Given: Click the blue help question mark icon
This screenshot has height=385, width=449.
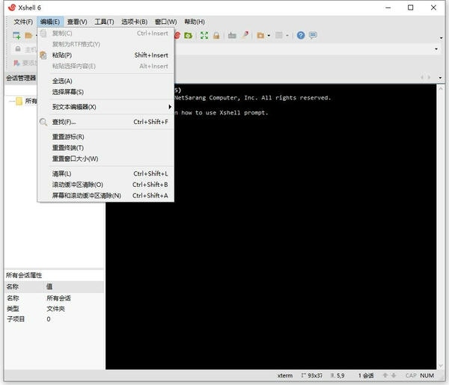Looking at the screenshot, I should click(301, 35).
